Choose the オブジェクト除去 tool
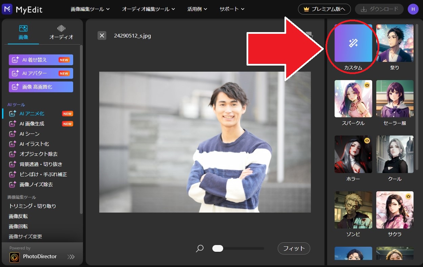The width and height of the screenshot is (423, 267). (x=38, y=154)
